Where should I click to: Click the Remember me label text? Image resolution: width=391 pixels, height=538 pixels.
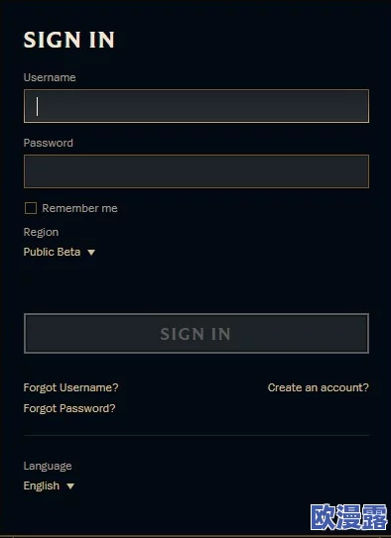79,208
